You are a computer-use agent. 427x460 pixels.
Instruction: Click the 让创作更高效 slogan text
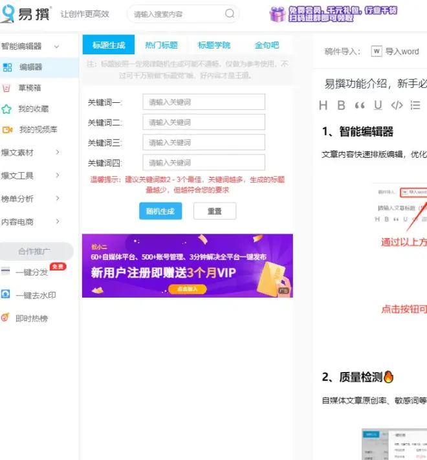(85, 14)
